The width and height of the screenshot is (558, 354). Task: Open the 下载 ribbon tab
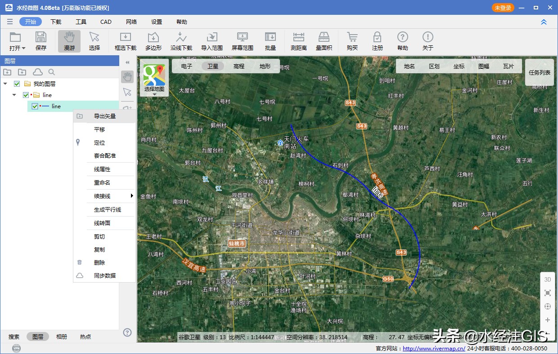(56, 22)
